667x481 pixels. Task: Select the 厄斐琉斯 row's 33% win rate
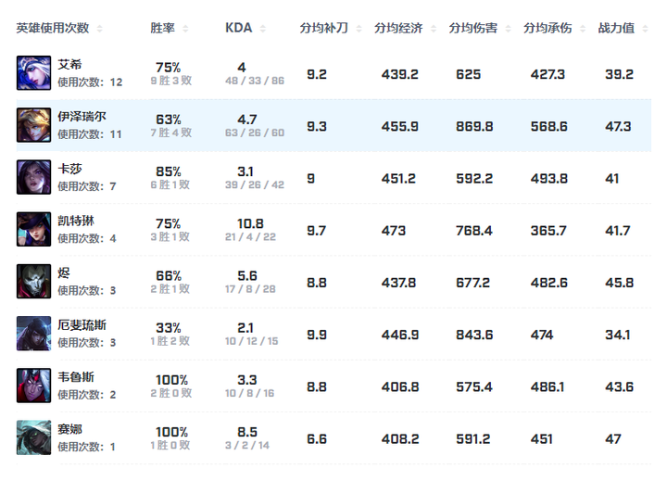click(169, 328)
